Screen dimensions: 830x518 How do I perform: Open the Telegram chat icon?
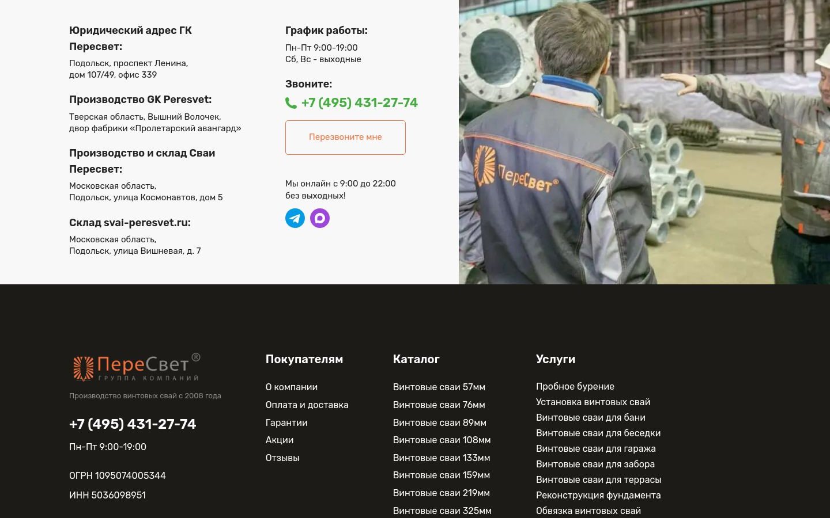pyautogui.click(x=295, y=218)
